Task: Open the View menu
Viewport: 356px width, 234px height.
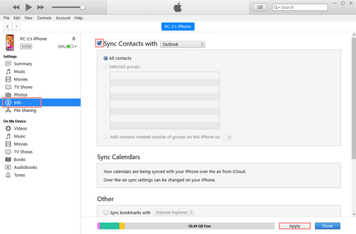Action: [28, 18]
